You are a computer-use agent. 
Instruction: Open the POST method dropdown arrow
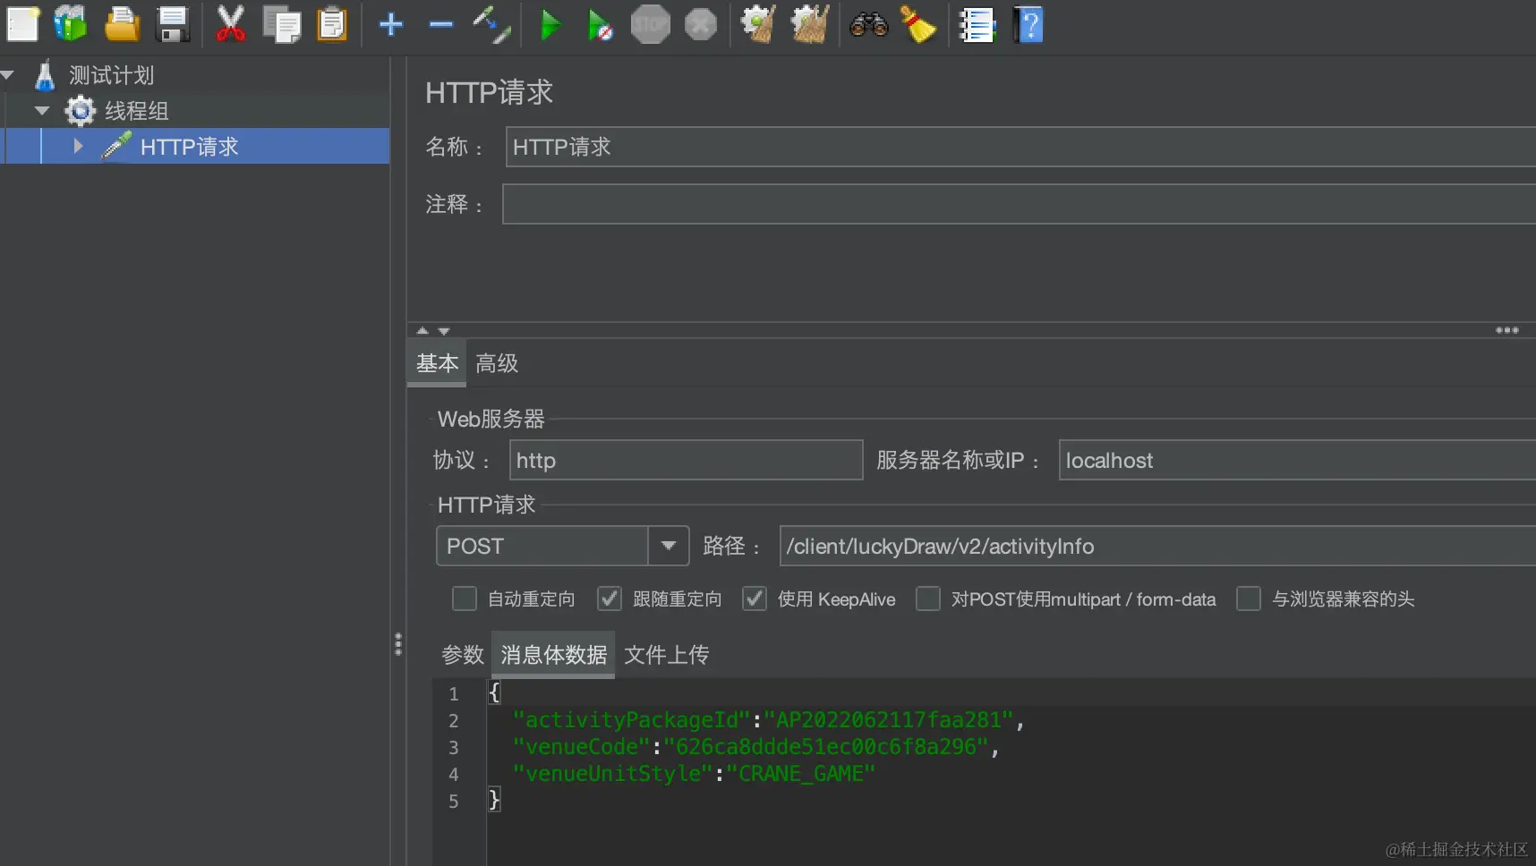(668, 546)
